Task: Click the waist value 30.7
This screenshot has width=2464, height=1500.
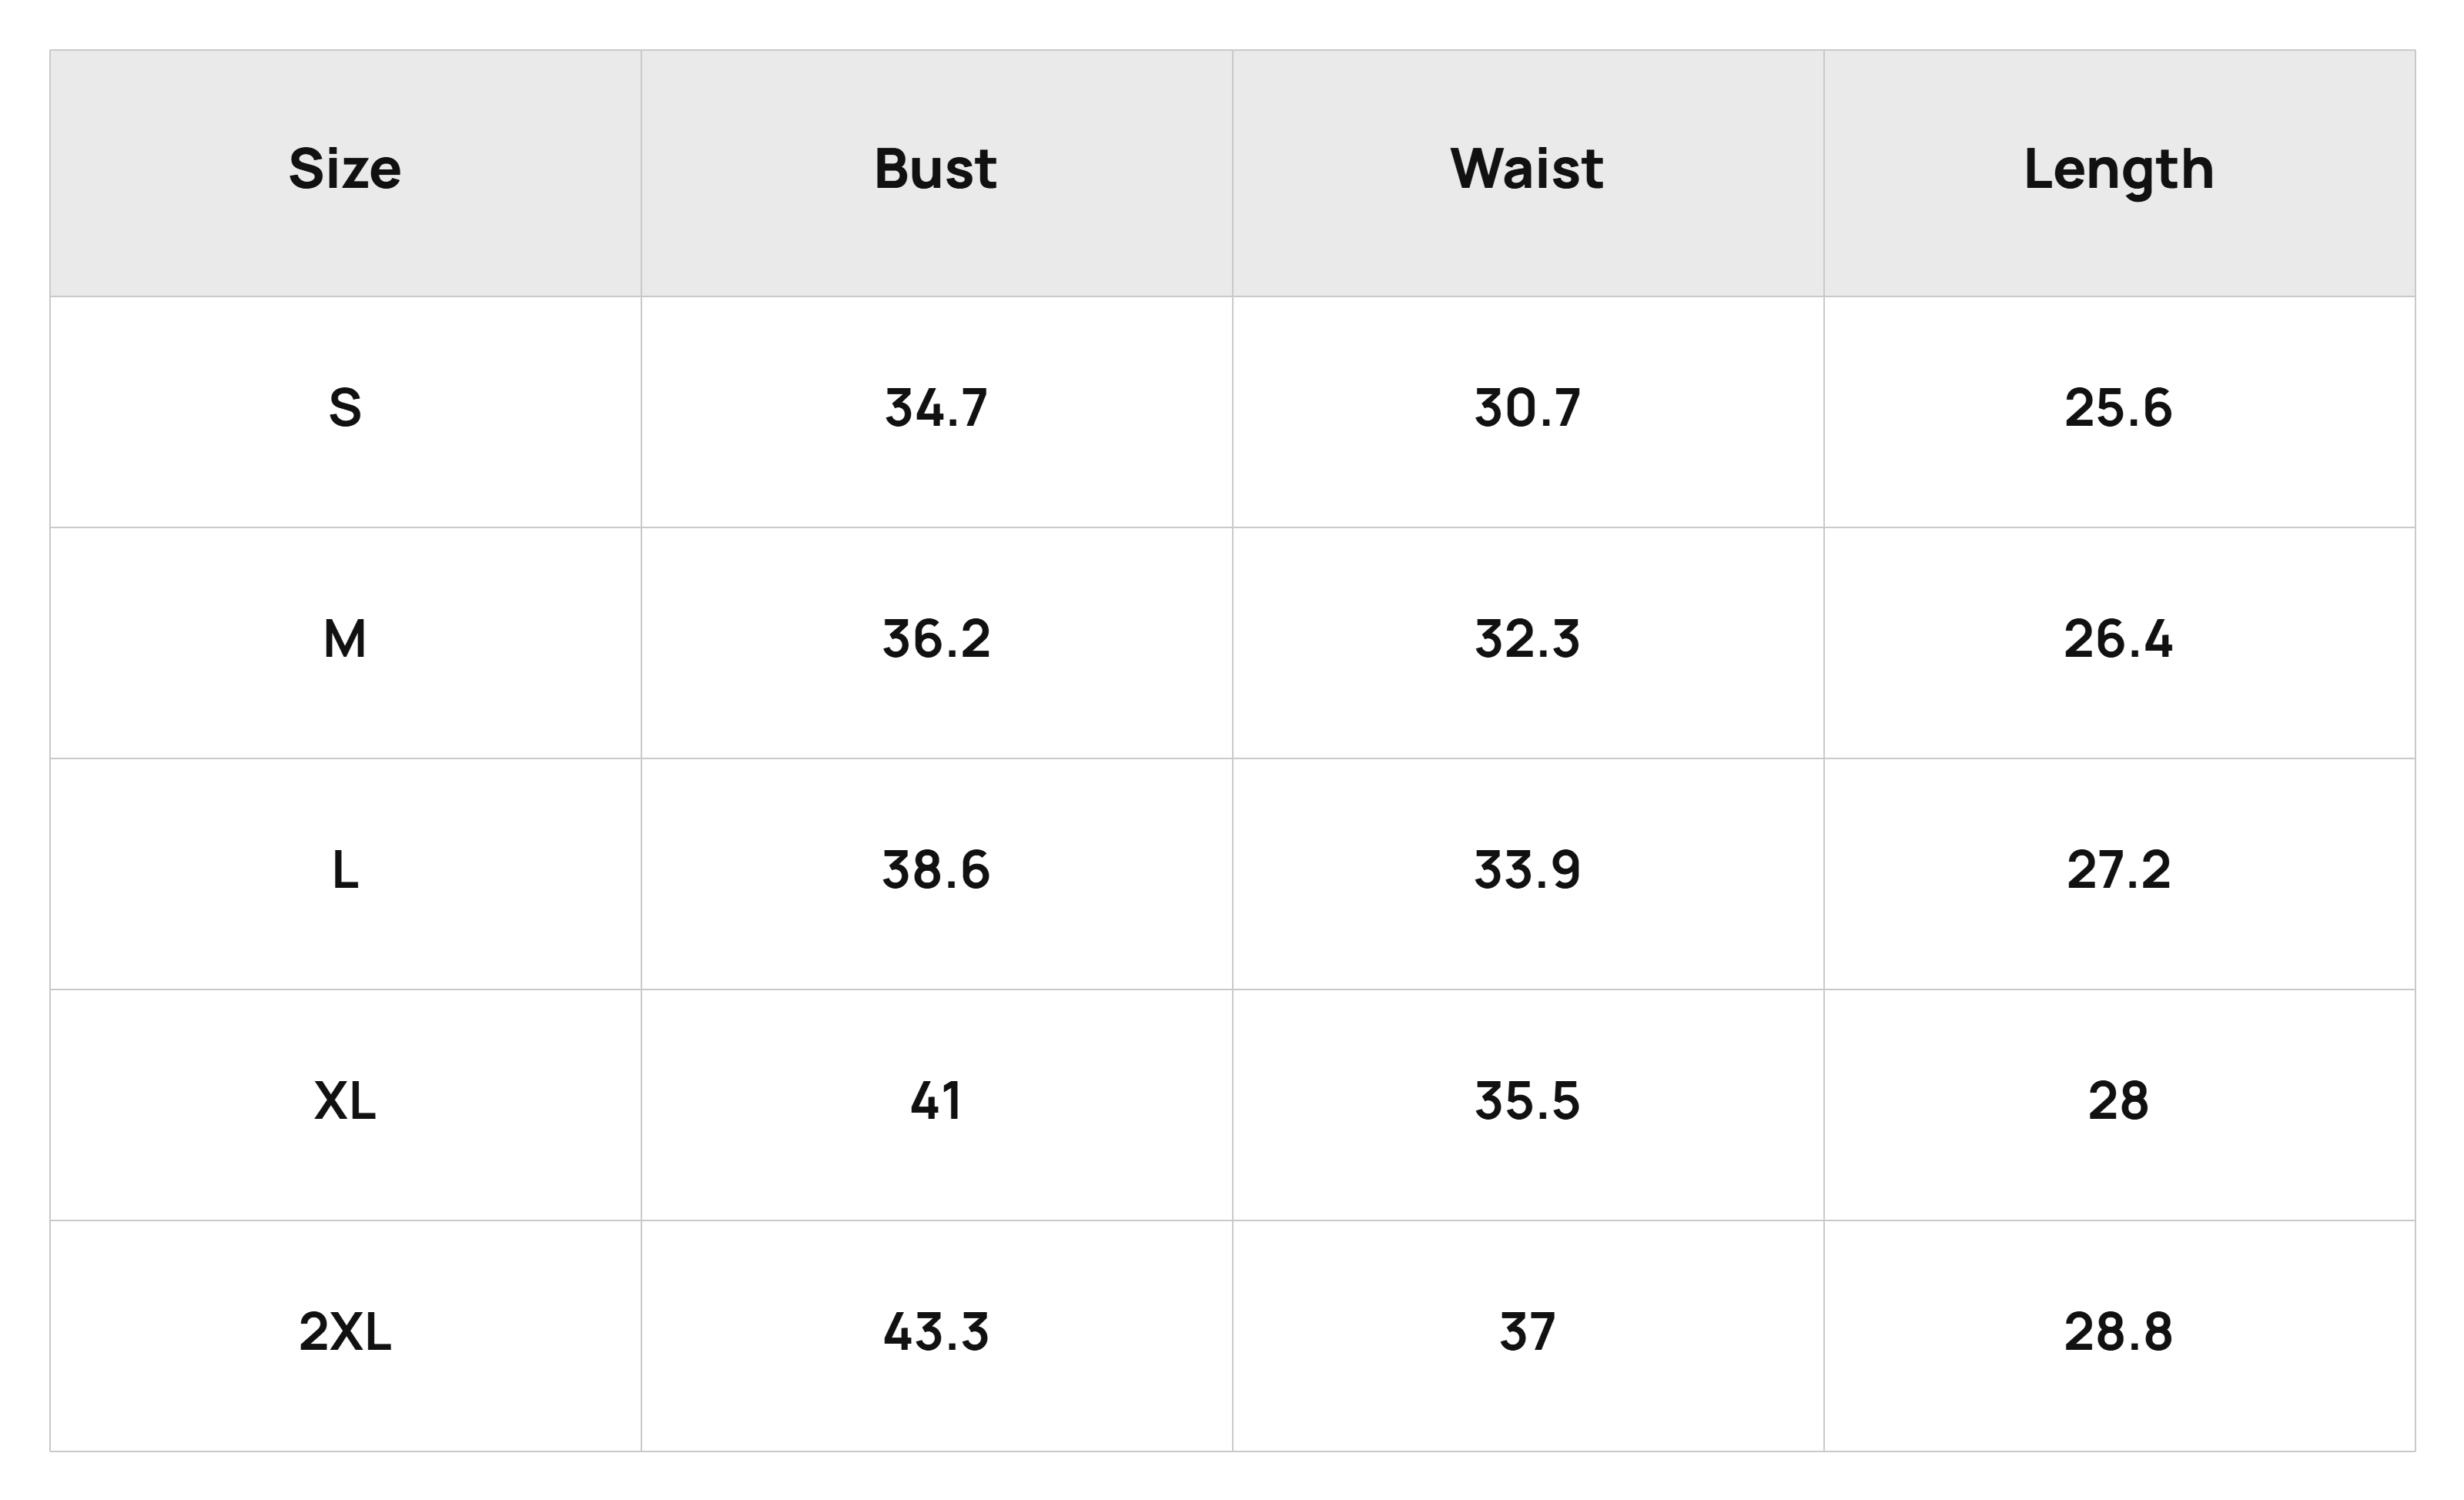Action: coord(1527,408)
